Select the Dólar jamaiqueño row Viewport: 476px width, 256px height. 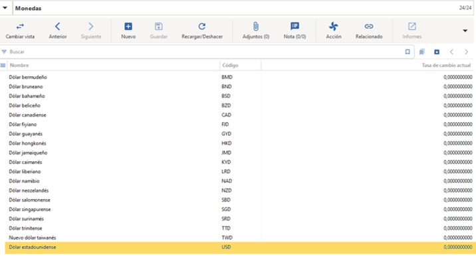239,153
